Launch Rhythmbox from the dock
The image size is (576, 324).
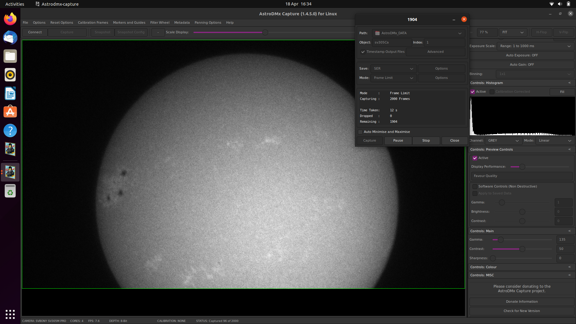click(10, 75)
